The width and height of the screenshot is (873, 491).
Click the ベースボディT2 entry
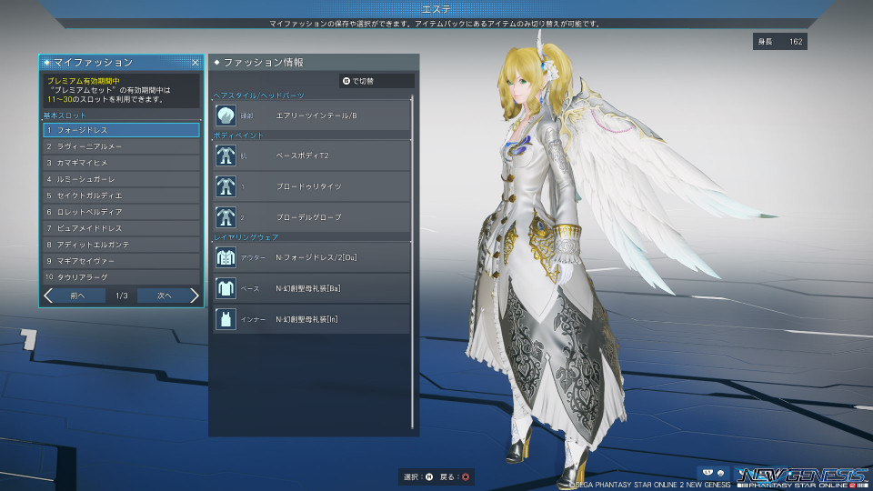tap(312, 155)
